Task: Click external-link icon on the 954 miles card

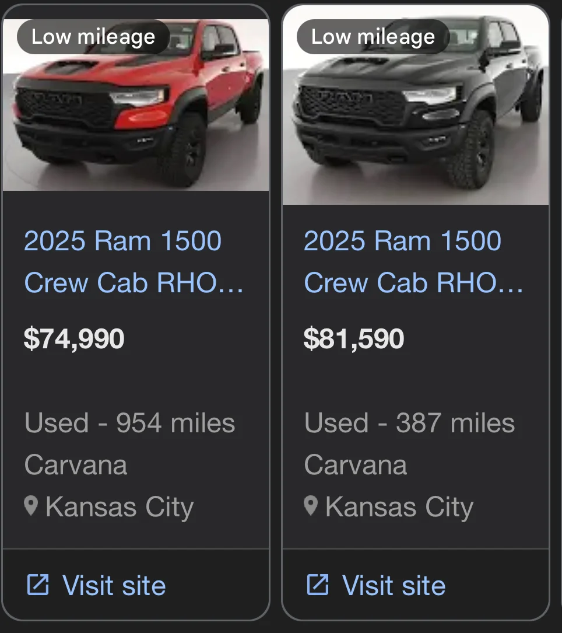Action: (x=38, y=585)
